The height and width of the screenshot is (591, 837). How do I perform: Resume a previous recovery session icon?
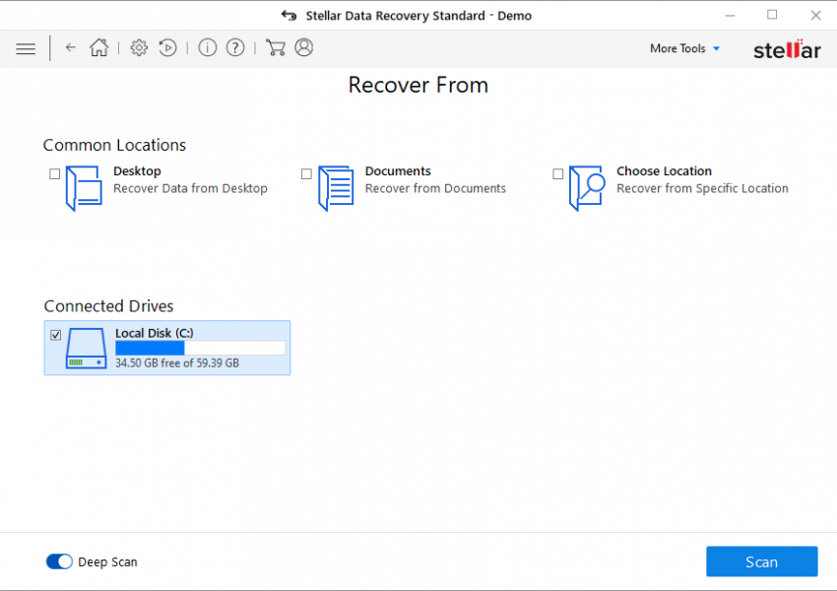[x=167, y=47]
